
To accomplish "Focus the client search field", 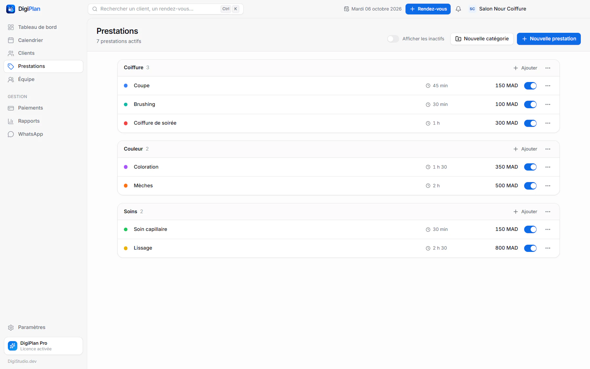I will [166, 9].
